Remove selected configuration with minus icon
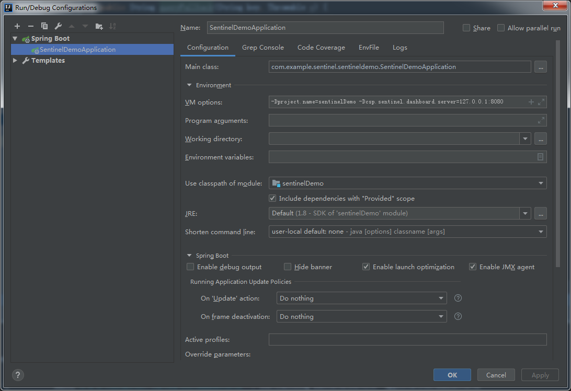 [x=30, y=26]
